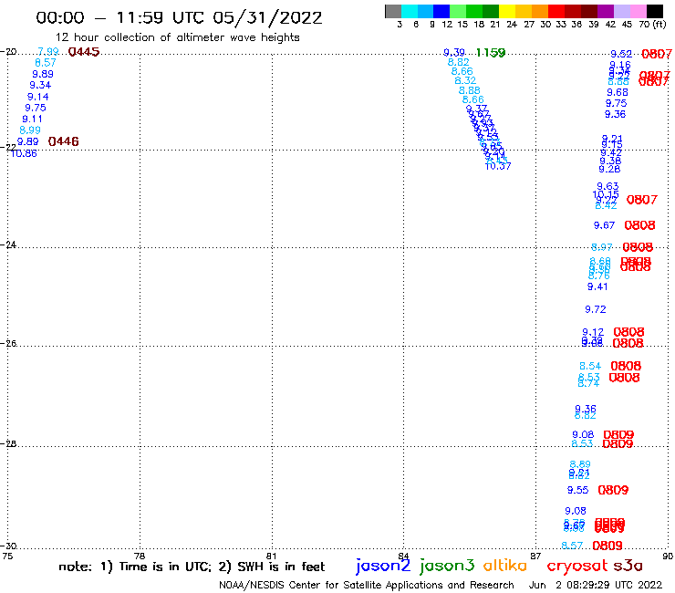The image size is (675, 593).
Task: Click the wave height value '8.97'
Action: (x=602, y=247)
